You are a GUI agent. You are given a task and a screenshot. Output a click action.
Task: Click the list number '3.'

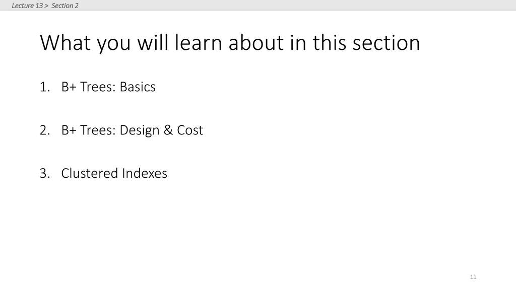[x=45, y=173]
